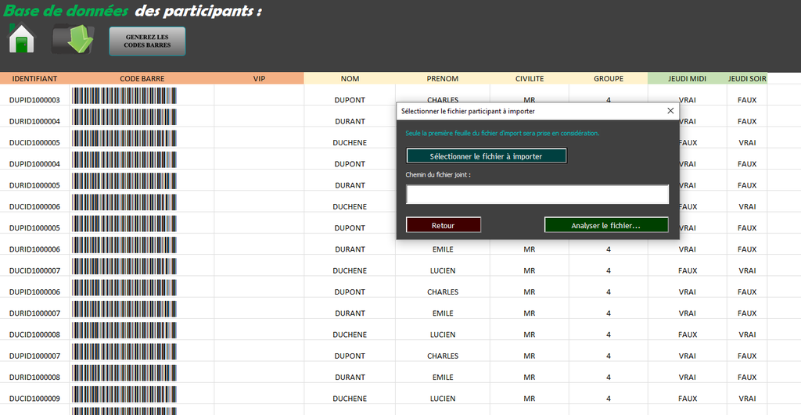The height and width of the screenshot is (415, 801).
Task: Select MR civilite in row DUPID1000007
Action: pos(530,356)
